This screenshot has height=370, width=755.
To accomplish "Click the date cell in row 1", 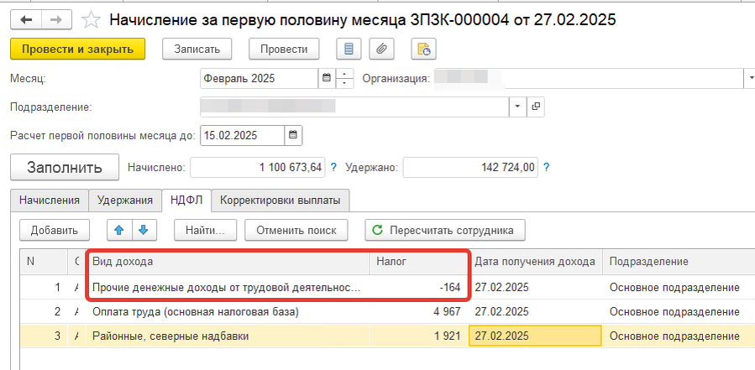I will 535,287.
